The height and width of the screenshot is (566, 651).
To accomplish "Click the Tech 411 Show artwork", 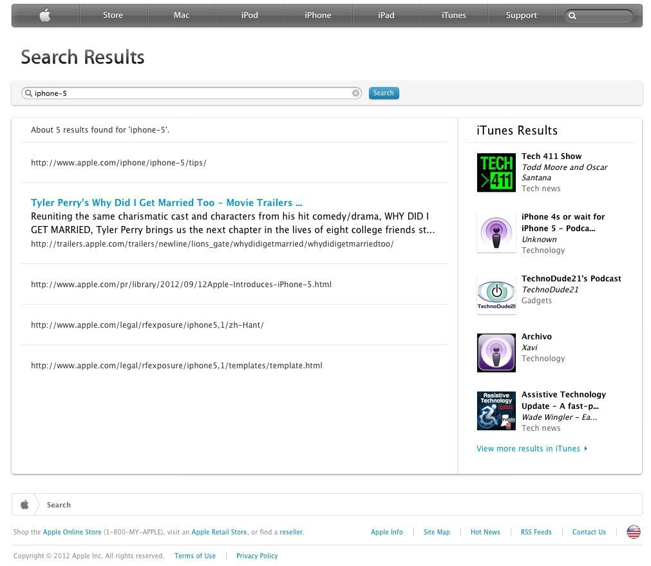I will 496,173.
